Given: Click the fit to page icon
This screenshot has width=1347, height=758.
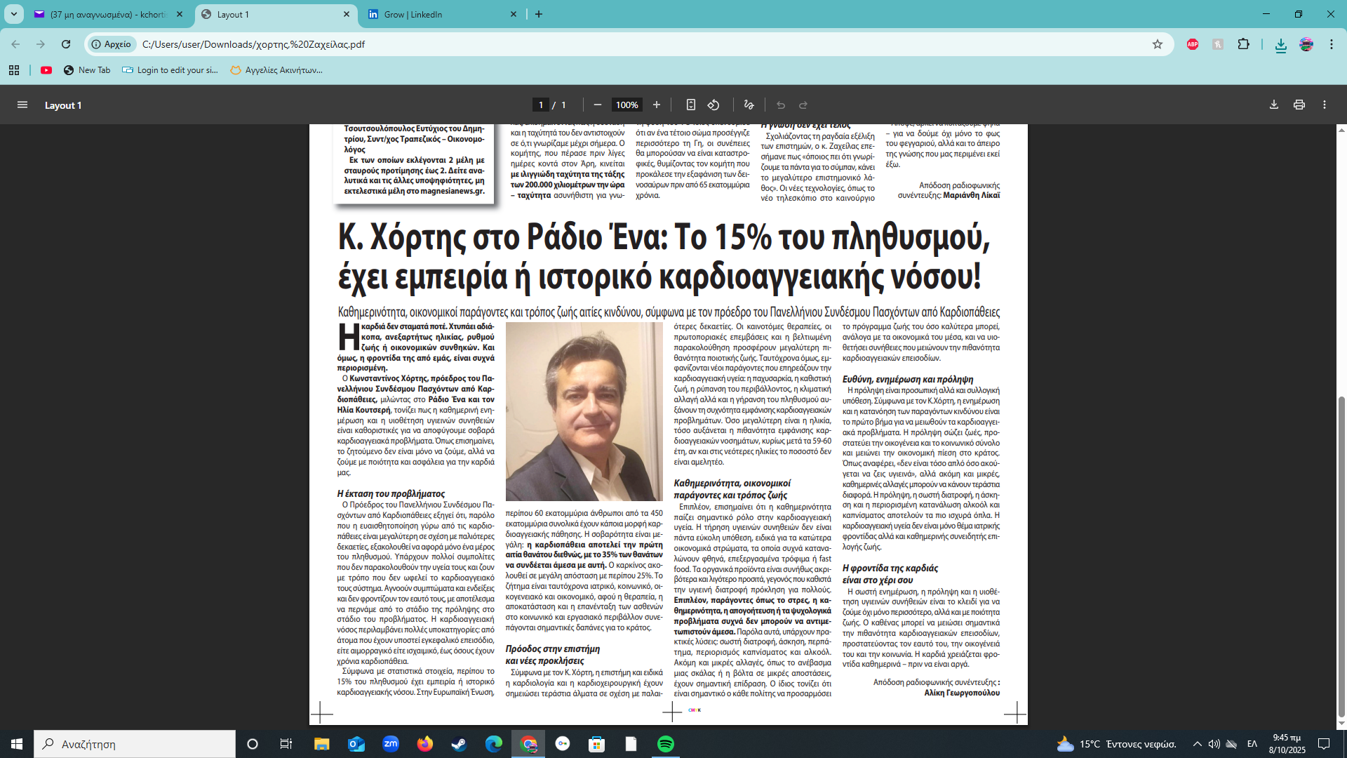Looking at the screenshot, I should 691,105.
